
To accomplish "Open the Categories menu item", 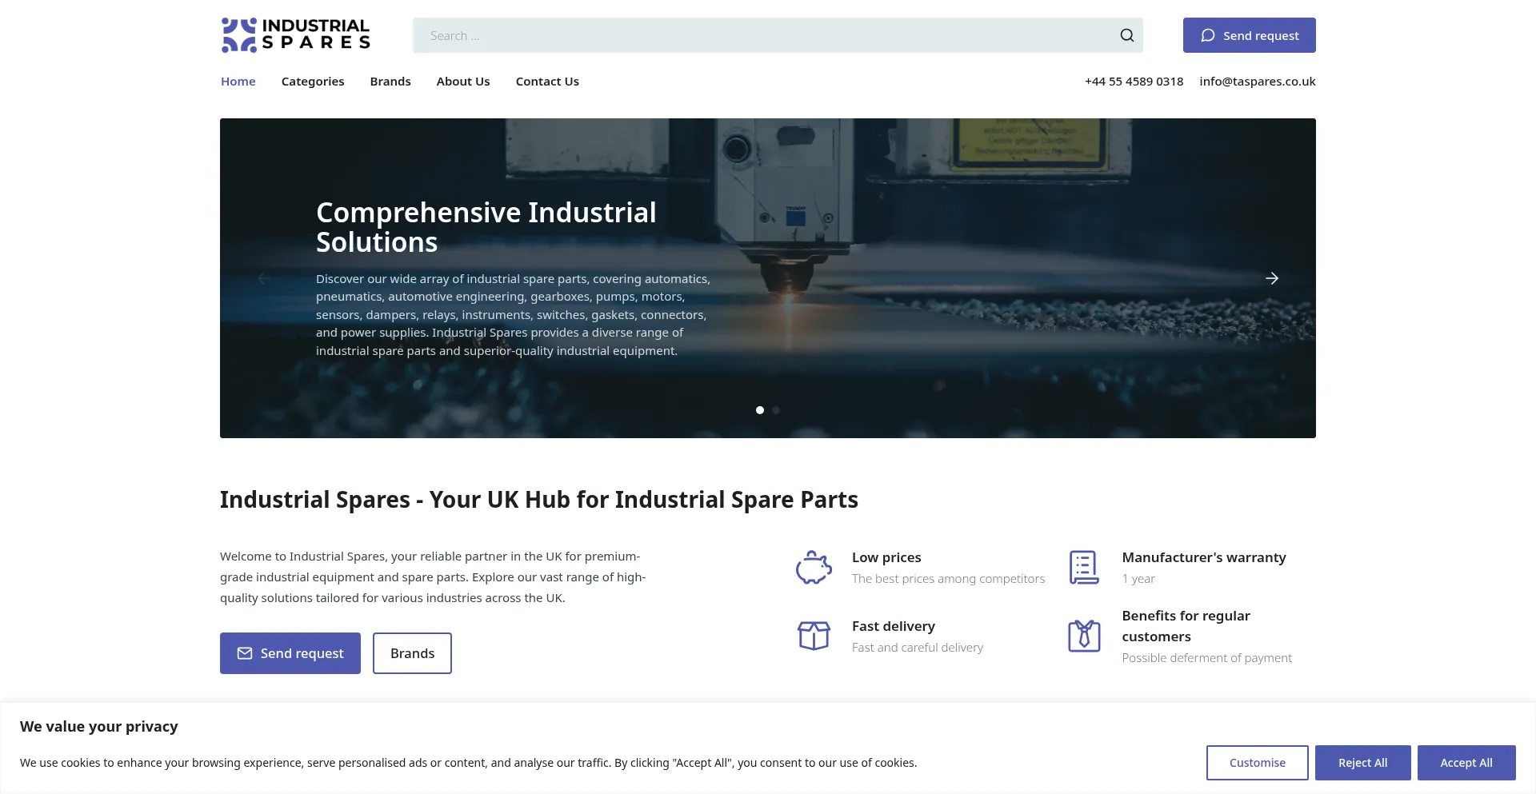I will [x=313, y=82].
